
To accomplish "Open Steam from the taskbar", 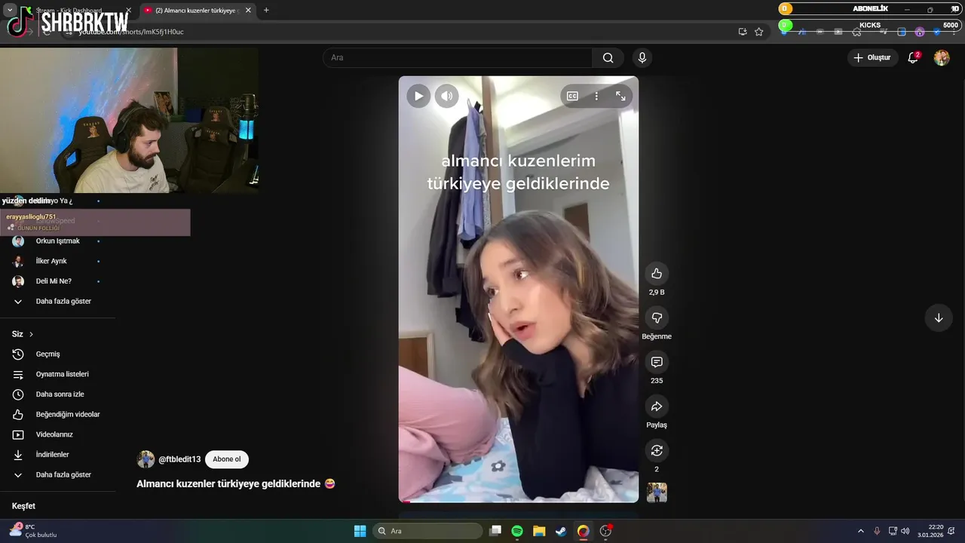I will point(561,531).
